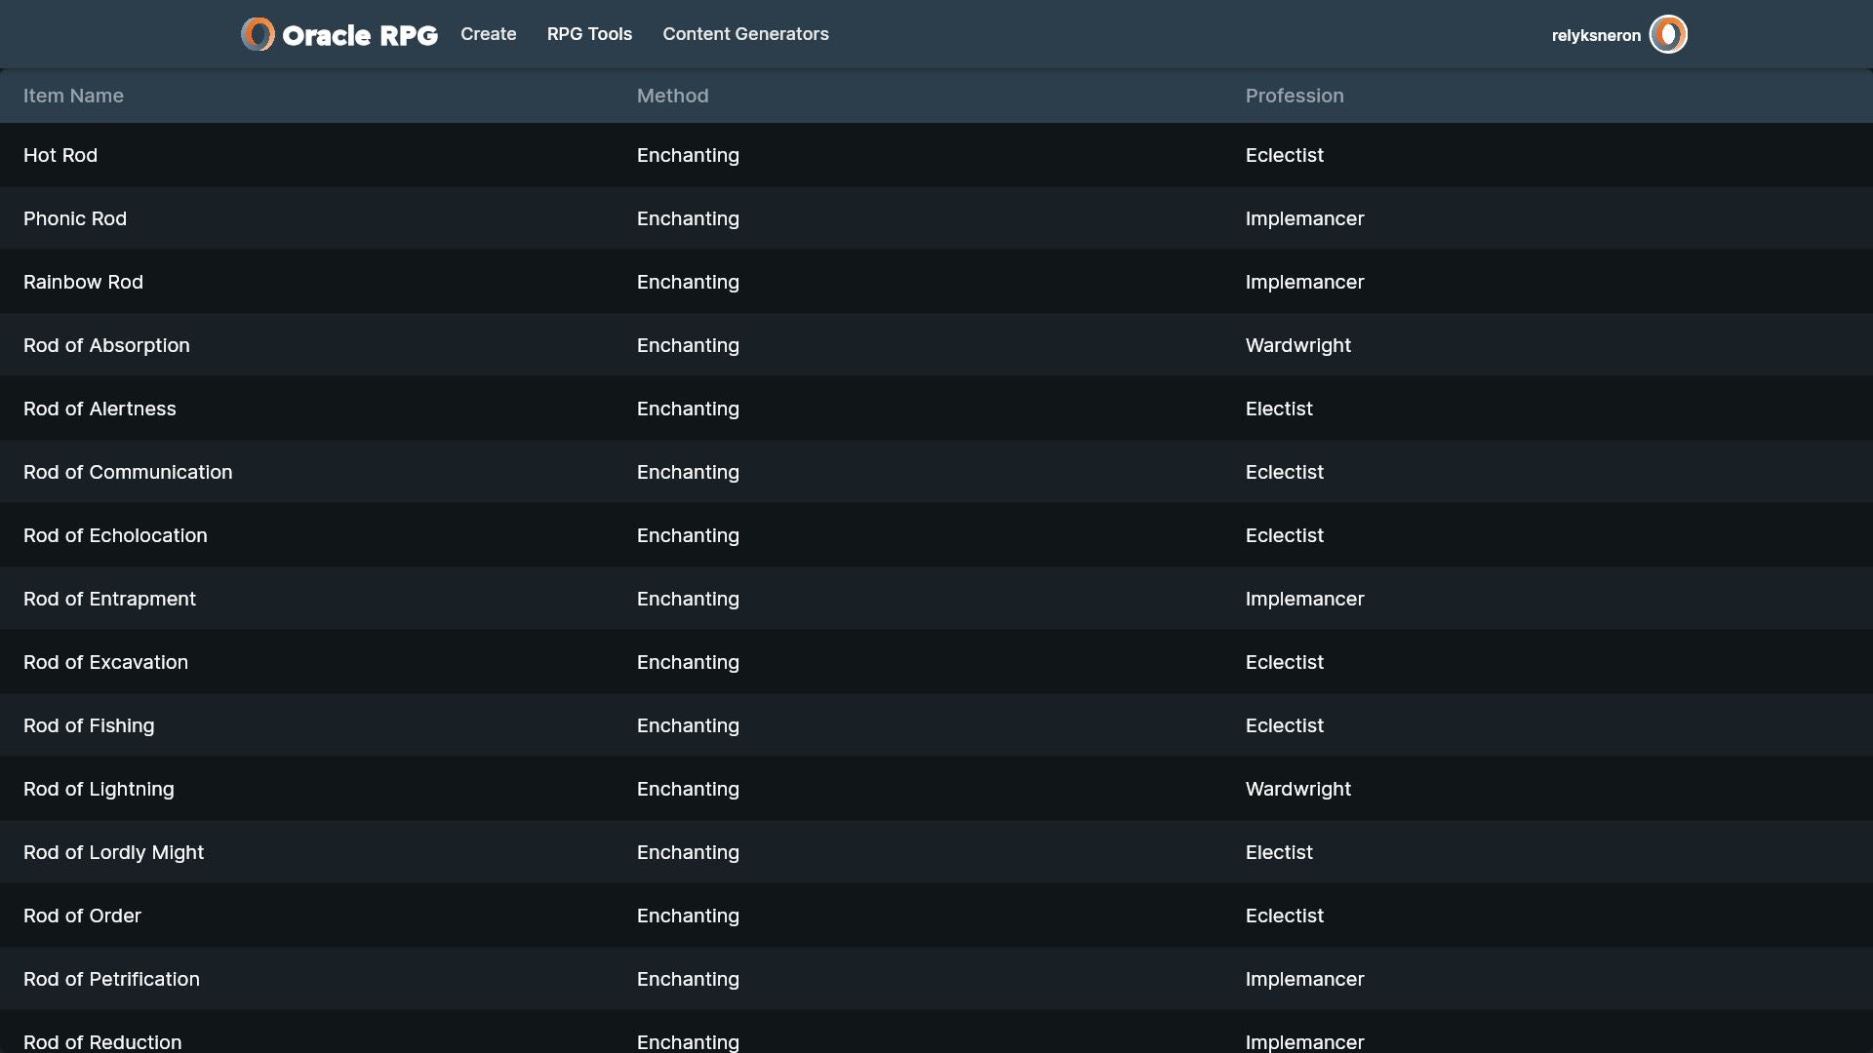
Task: Click the Oracle RPG title text
Action: [359, 35]
